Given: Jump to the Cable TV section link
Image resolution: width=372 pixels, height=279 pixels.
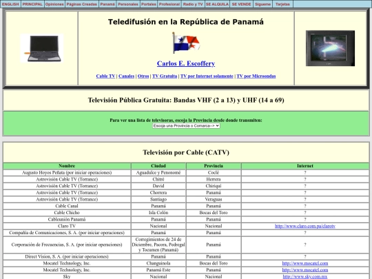Looking at the screenshot, I should click(105, 76).
